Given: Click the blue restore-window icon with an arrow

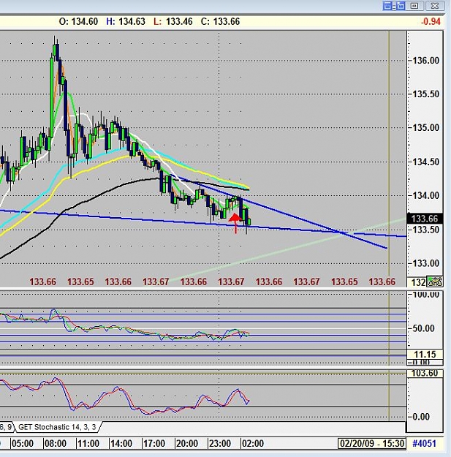Looking at the screenshot, I should pos(400,6).
